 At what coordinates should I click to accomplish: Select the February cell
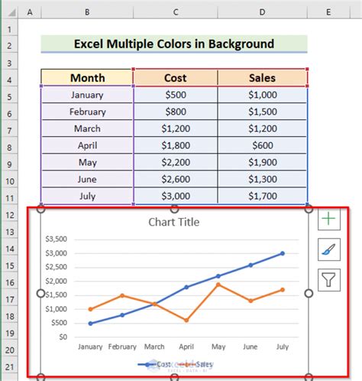87,112
